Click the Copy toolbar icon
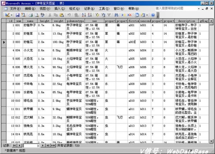 coord(56,15)
